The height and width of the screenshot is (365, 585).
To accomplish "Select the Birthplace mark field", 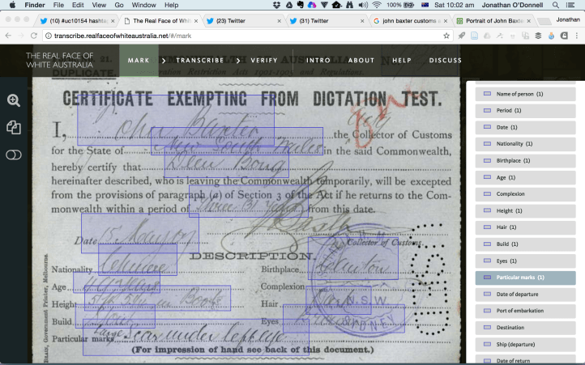I will pos(525,161).
